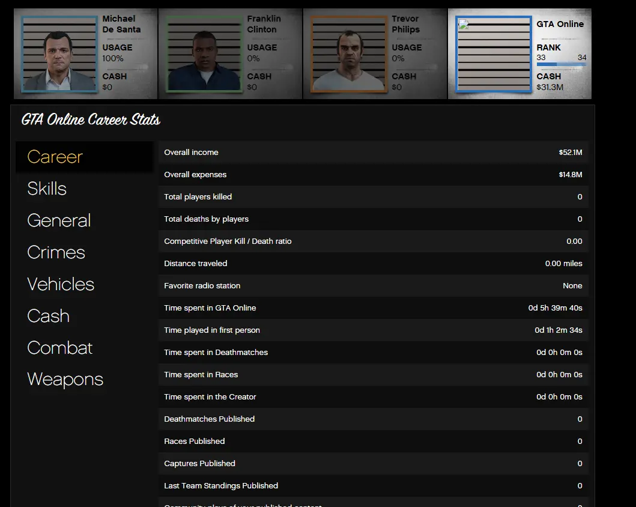Switch to the Skills tab

(x=47, y=189)
